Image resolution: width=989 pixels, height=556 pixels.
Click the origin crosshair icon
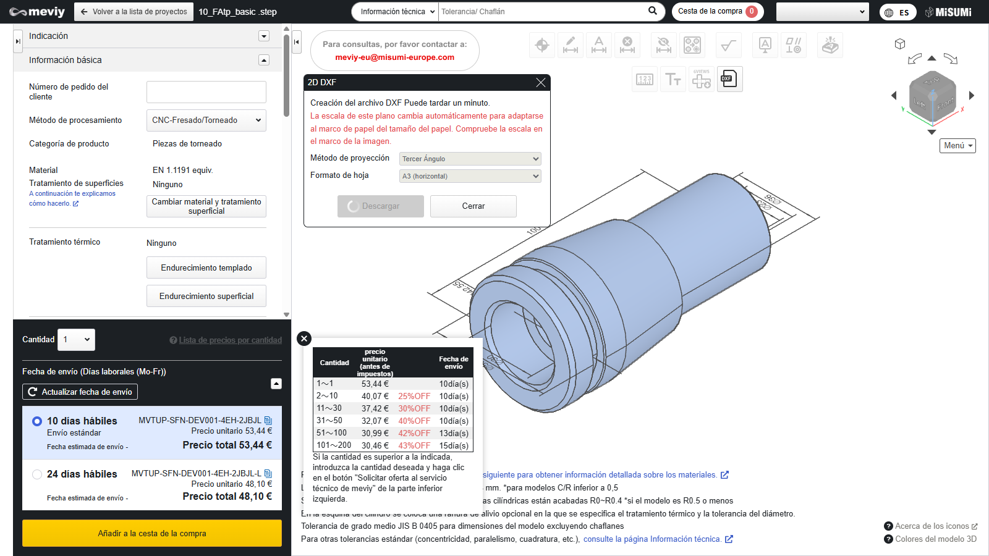click(542, 45)
